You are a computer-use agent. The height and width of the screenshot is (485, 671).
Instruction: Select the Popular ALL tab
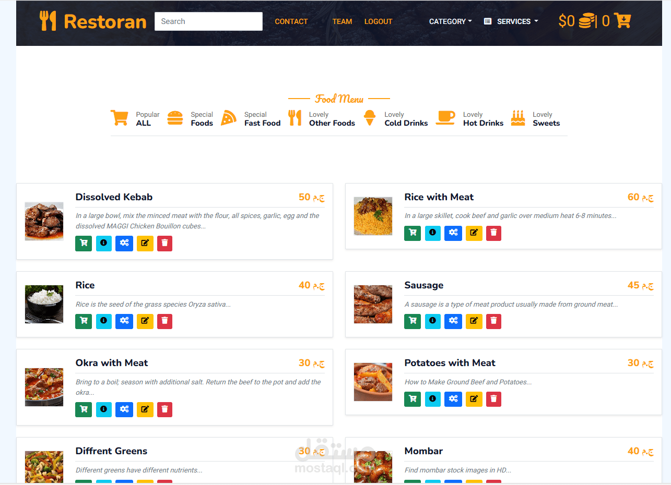[135, 118]
